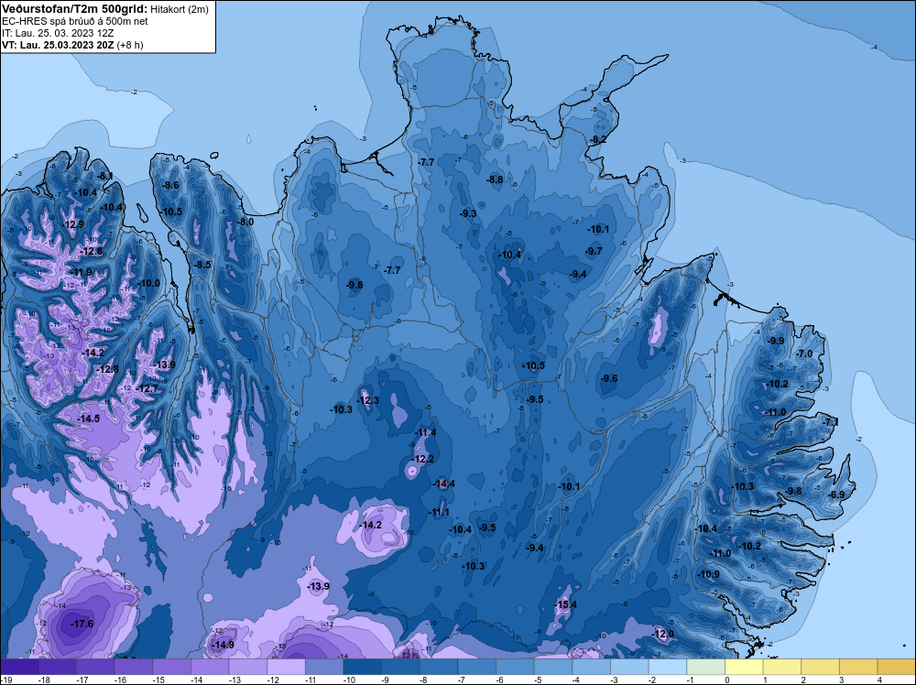Screen dimensions: 916x685
Task: Click the -7.1 temperature reading
Action: pyautogui.click(x=831, y=421)
